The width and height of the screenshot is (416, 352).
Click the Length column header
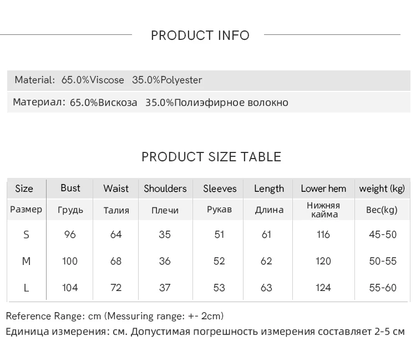point(269,188)
